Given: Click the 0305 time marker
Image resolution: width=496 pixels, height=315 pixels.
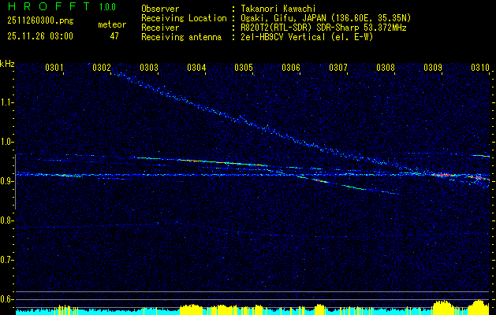Looking at the screenshot, I should (244, 67).
